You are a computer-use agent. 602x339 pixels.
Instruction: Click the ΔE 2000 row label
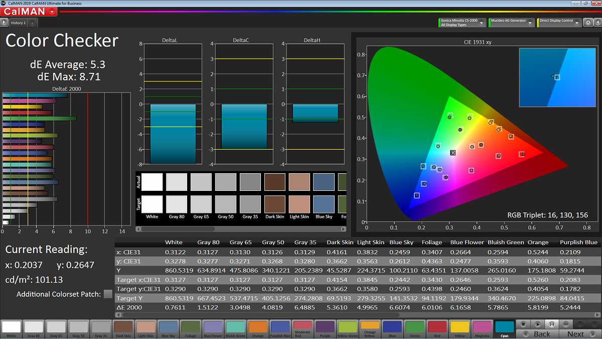click(129, 307)
